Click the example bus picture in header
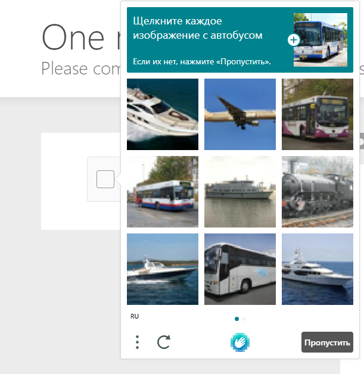 pyautogui.click(x=321, y=40)
